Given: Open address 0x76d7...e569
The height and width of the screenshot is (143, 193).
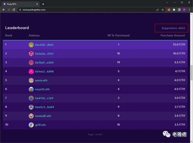Looking at the screenshot, I should [x=44, y=63].
